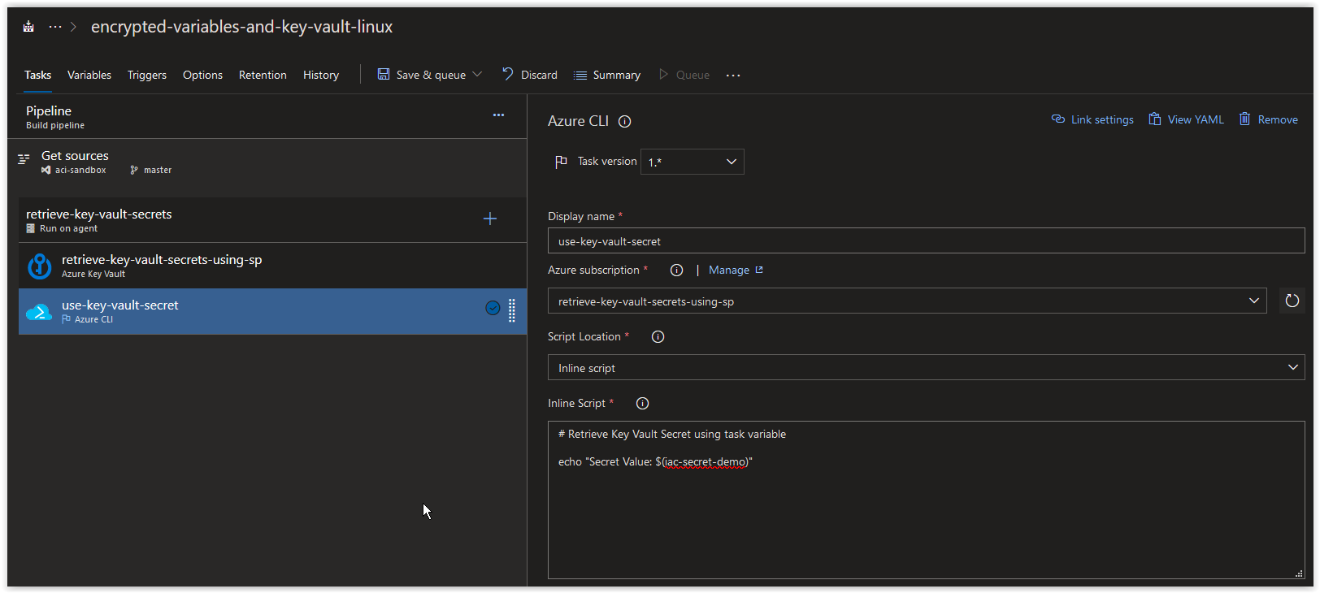Screen dimensions: 1320x593
Task: Open the Retention tab
Action: pos(263,75)
